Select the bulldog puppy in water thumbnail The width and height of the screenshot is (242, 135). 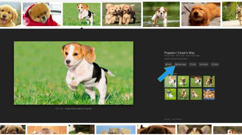coord(161,14)
